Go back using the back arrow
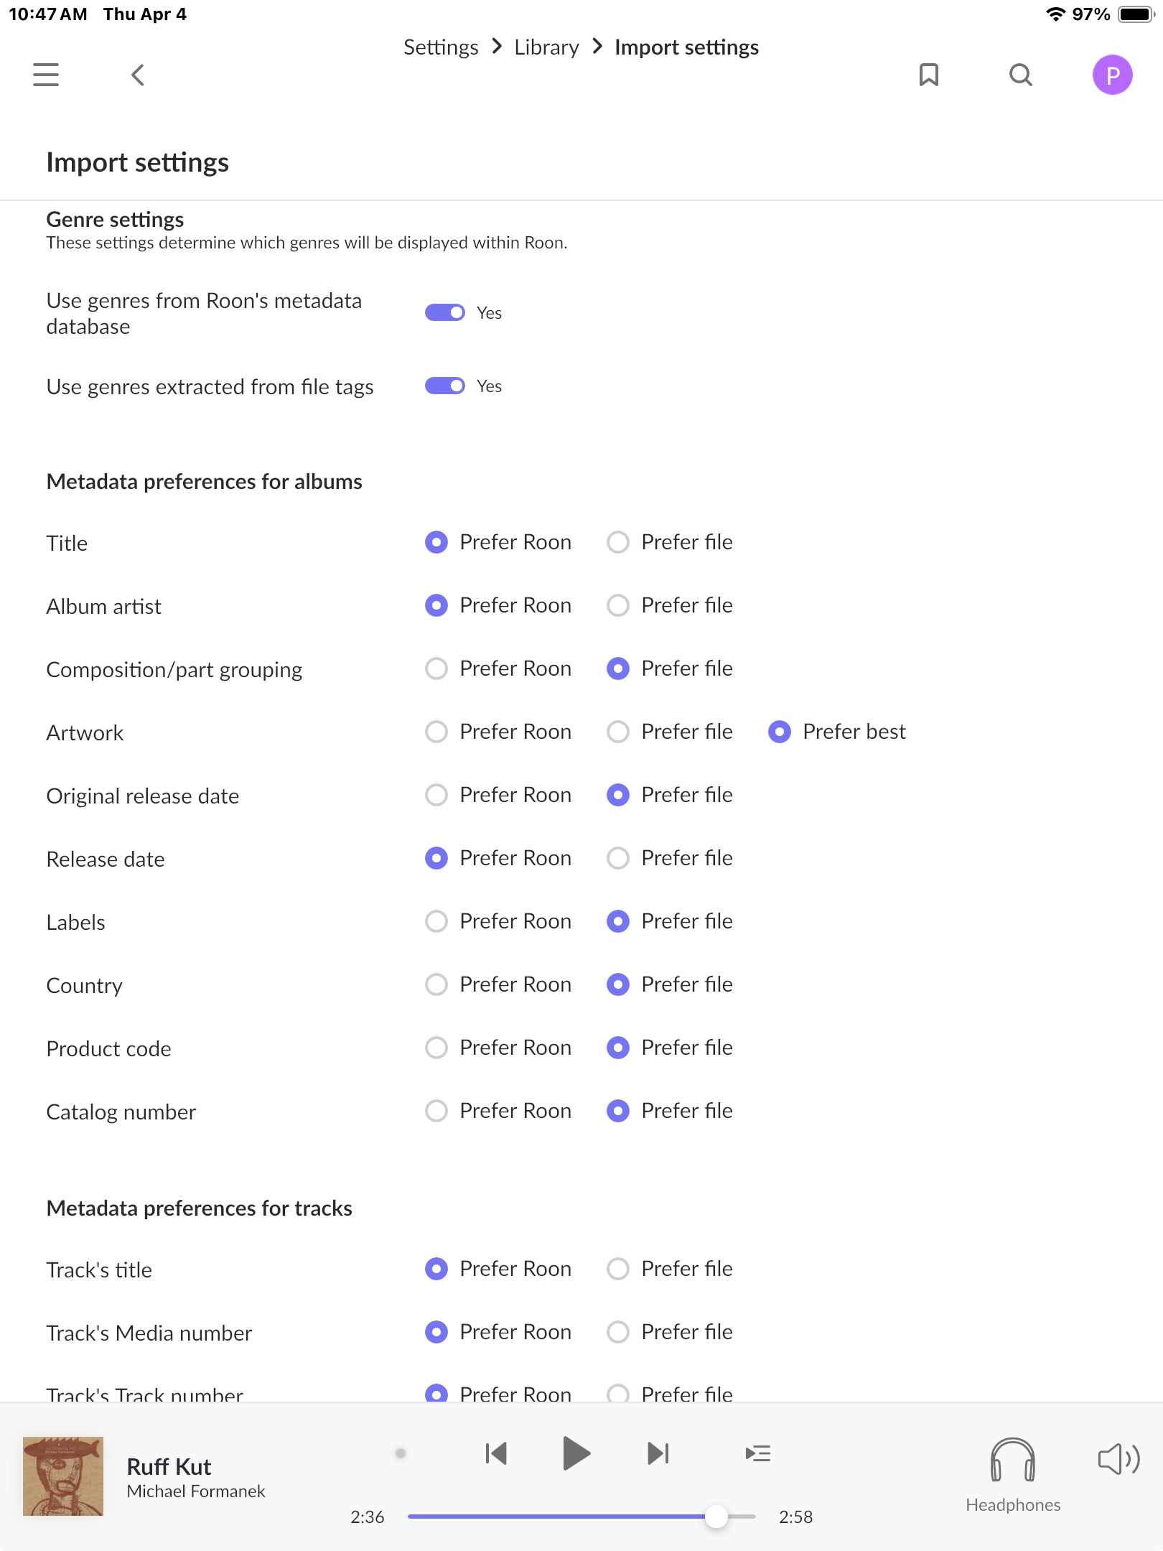Viewport: 1163px width, 1551px height. coord(138,75)
